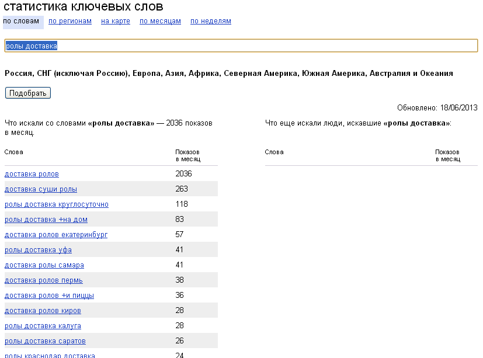The width and height of the screenshot is (483, 358).
Task: Open the «доставка ролов екатеринбург» link
Action: [x=56, y=235]
